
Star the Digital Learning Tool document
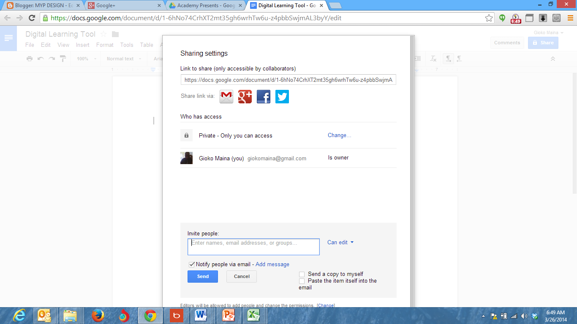(103, 34)
